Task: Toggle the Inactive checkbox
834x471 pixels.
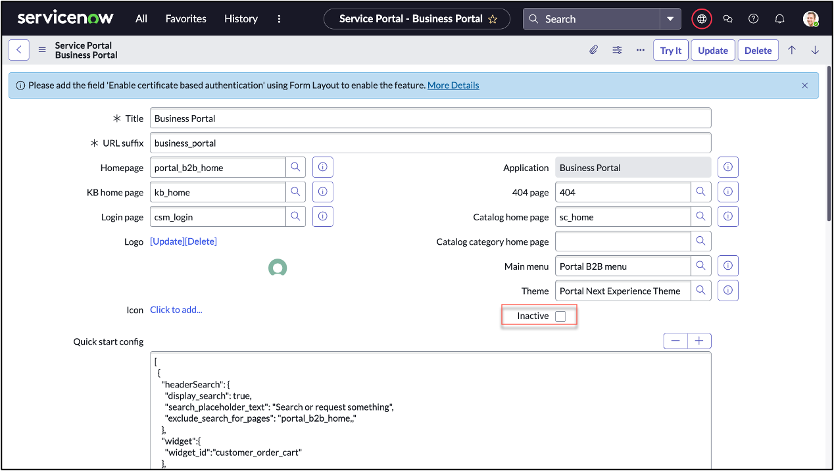Action: pos(560,316)
